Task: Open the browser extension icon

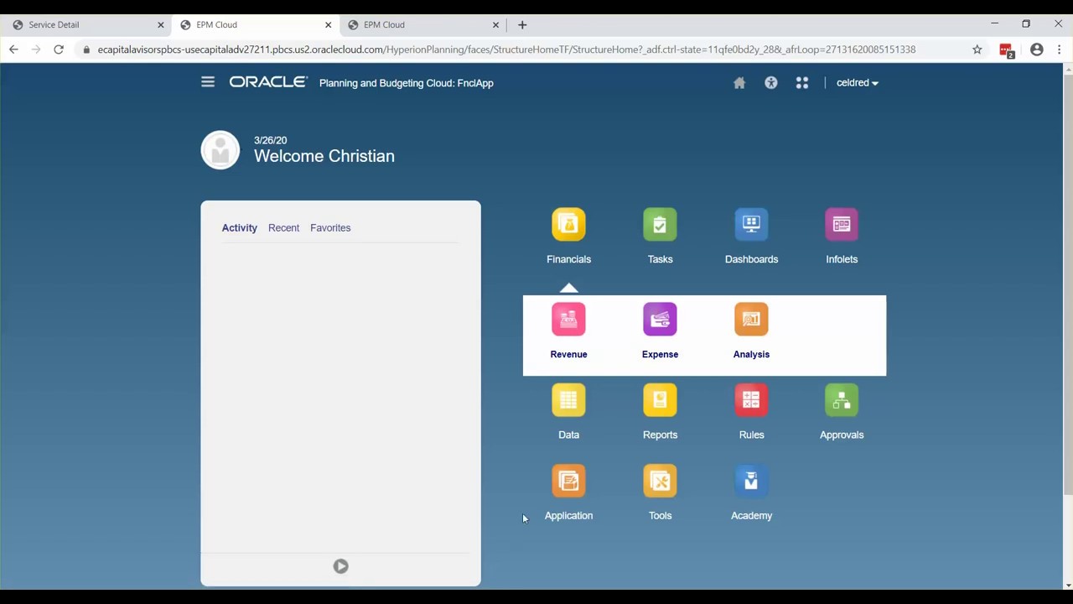Action: pos(1007,50)
